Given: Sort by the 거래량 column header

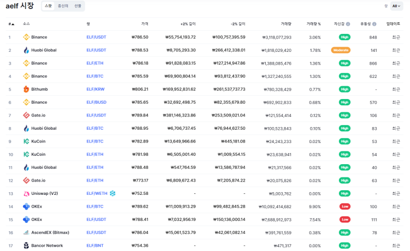Looking at the screenshot, I should click(286, 24).
